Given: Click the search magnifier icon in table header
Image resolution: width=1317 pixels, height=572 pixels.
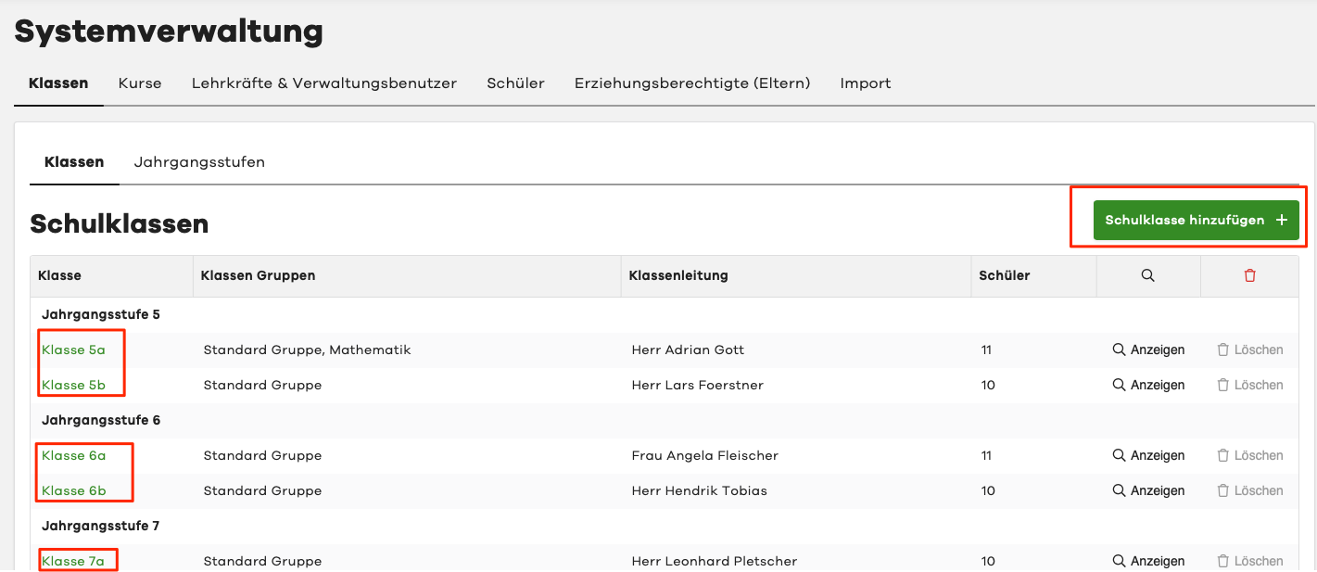Looking at the screenshot, I should pyautogui.click(x=1147, y=275).
